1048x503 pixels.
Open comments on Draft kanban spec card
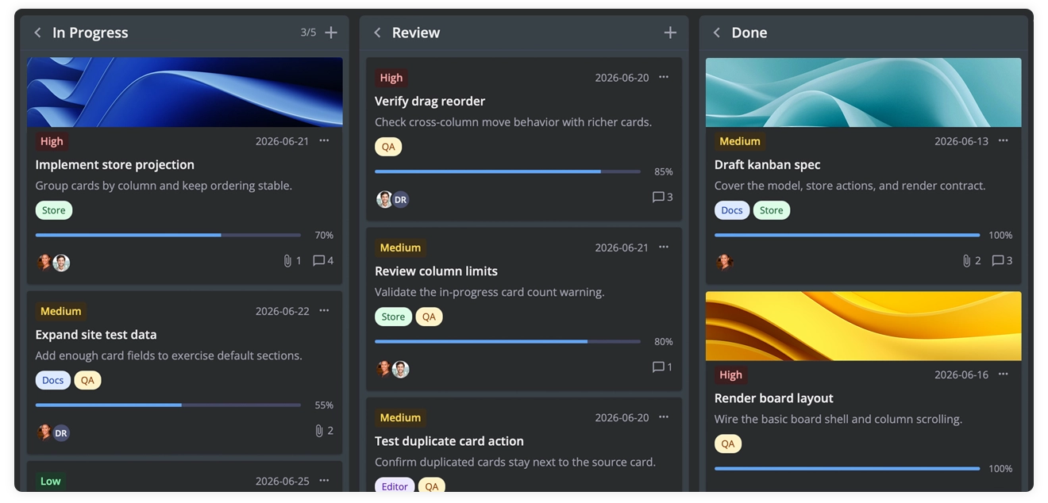click(x=1002, y=260)
